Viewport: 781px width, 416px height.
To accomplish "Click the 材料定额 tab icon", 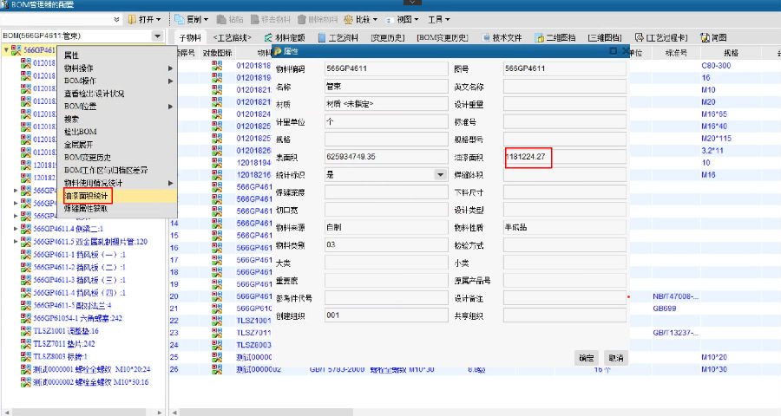I will (x=266, y=38).
